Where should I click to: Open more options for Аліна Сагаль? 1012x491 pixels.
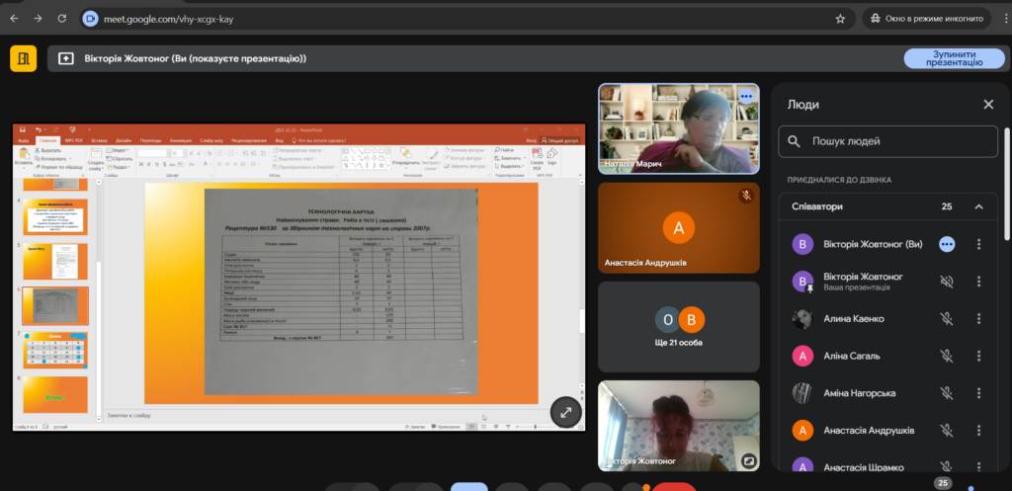coord(978,356)
